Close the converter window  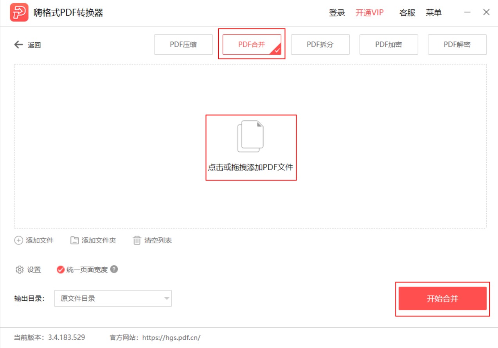pyautogui.click(x=486, y=12)
